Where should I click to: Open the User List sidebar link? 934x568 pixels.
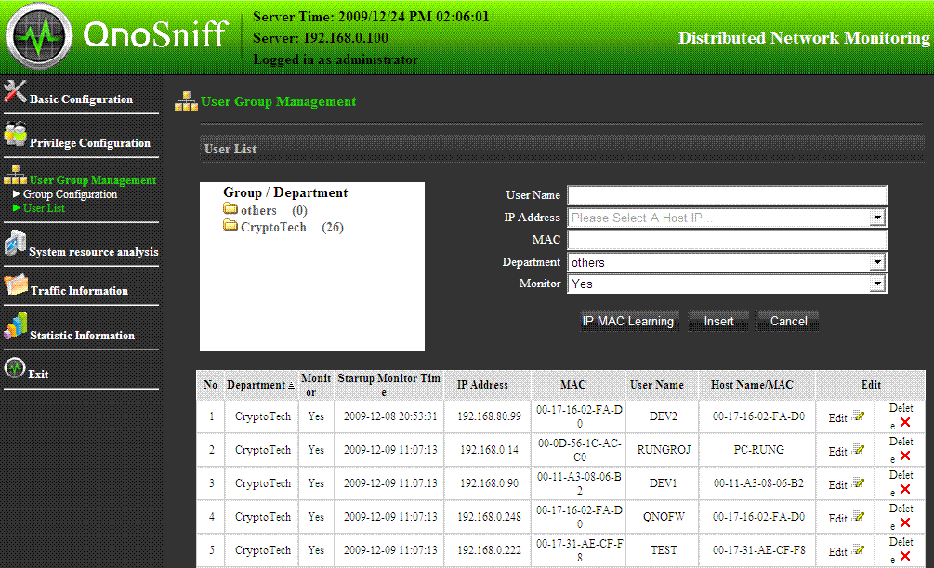coord(44,208)
